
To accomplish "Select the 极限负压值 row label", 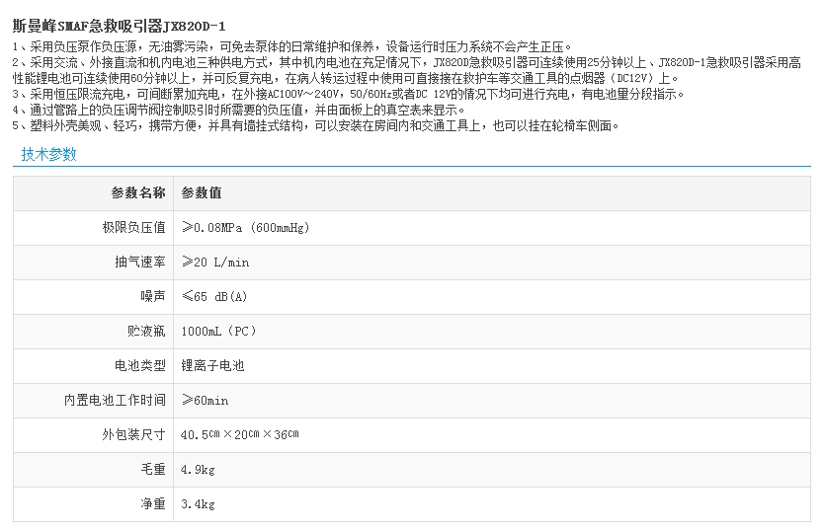I will pos(133,227).
